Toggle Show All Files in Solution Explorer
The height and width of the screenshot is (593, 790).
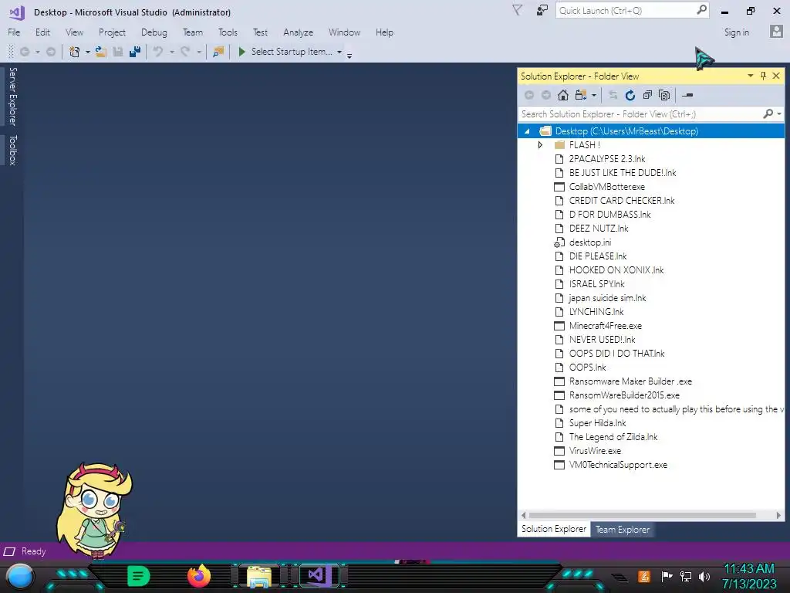664,95
